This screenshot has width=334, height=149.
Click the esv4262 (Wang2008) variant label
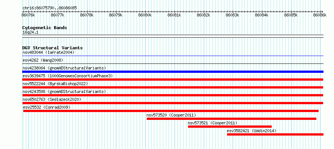(43, 60)
